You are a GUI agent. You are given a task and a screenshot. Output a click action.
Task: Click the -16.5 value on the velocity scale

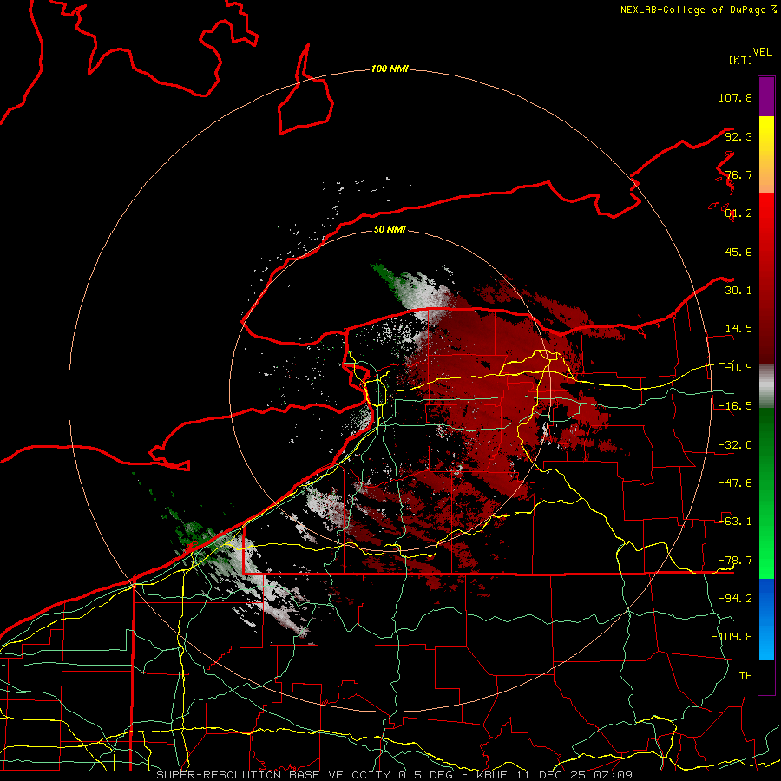coord(735,406)
